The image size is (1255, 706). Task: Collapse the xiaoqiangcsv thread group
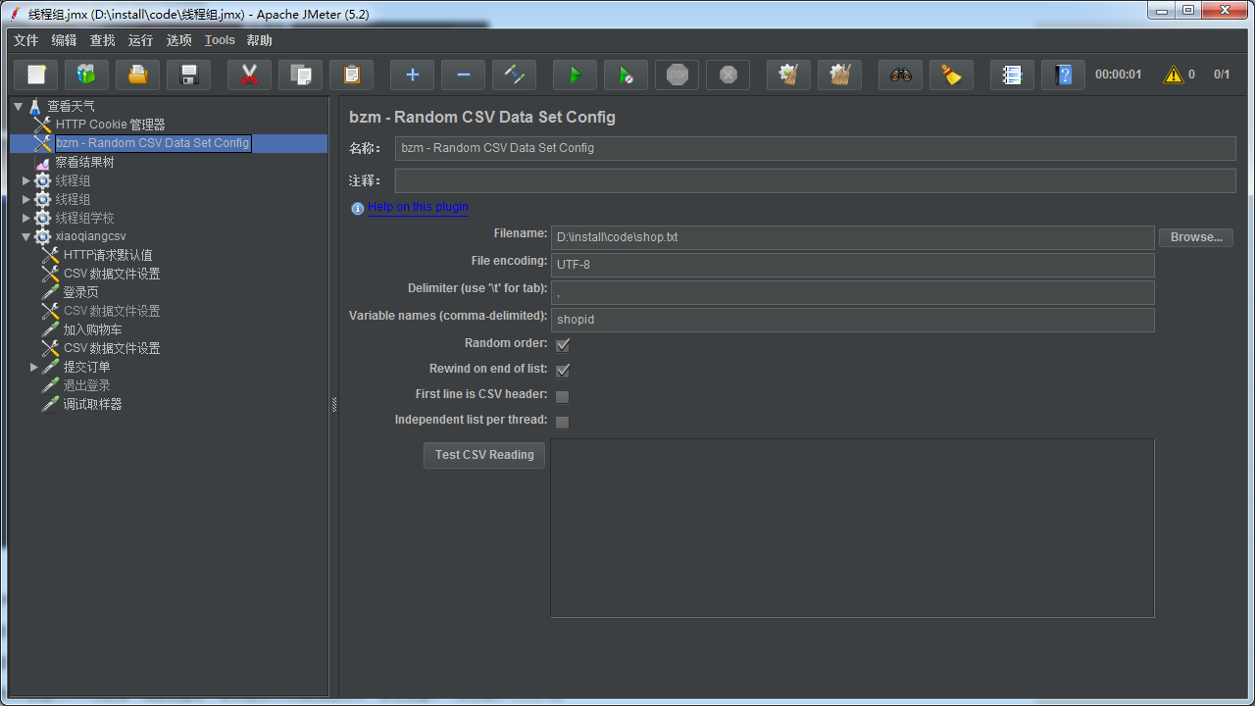coord(26,236)
